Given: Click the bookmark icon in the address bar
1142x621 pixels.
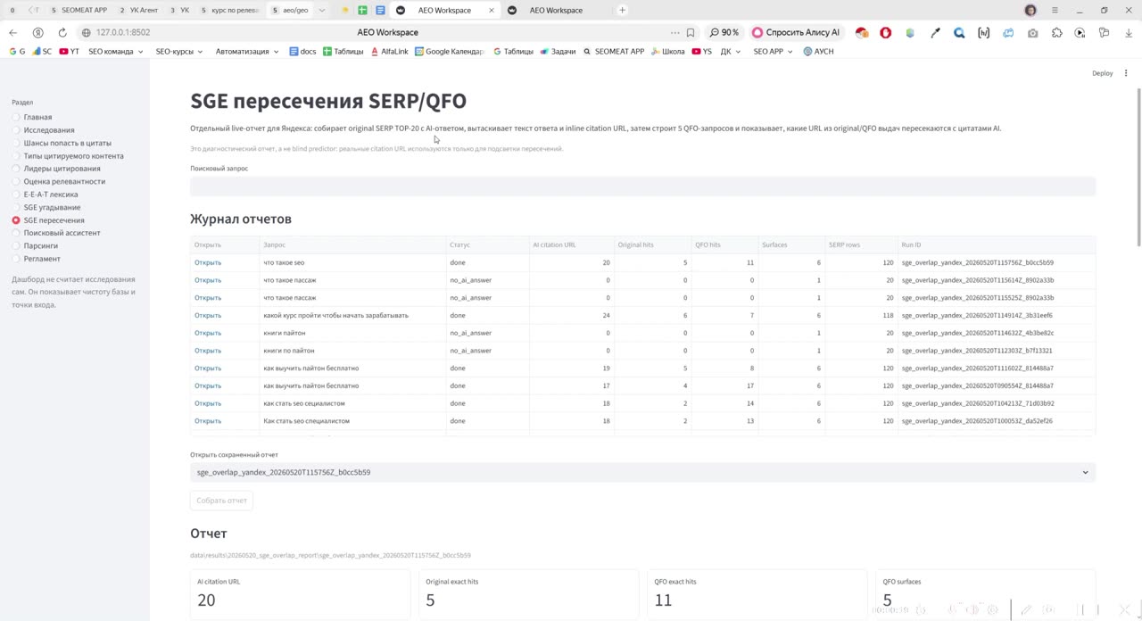Looking at the screenshot, I should [x=691, y=32].
